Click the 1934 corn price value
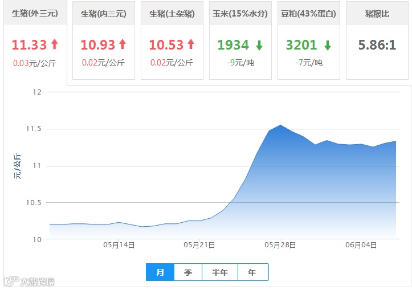 [x=233, y=44]
